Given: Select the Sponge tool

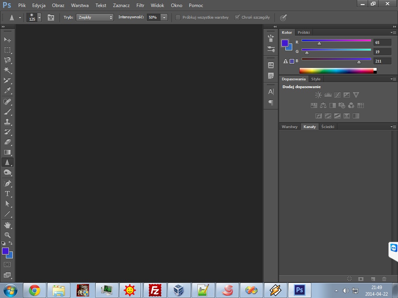Looking at the screenshot, I should (x=7, y=172).
